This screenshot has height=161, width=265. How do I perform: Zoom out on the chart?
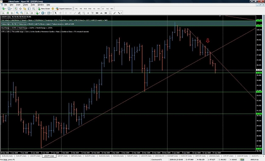[x=22, y=13]
